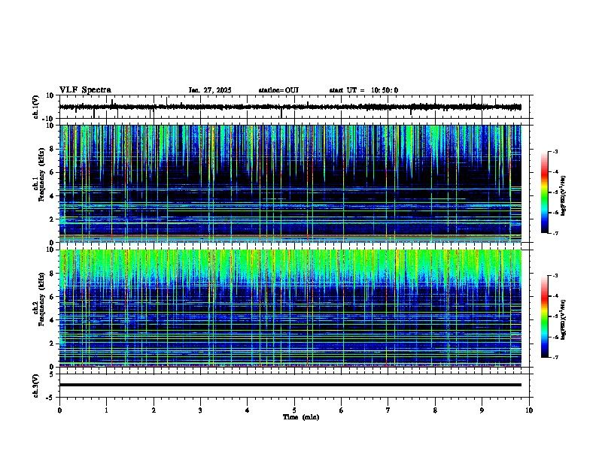This screenshot has height=460, width=596.
Task: Click the "4" kHz tick on ch.2 spectrogram axis
Action: [53, 320]
